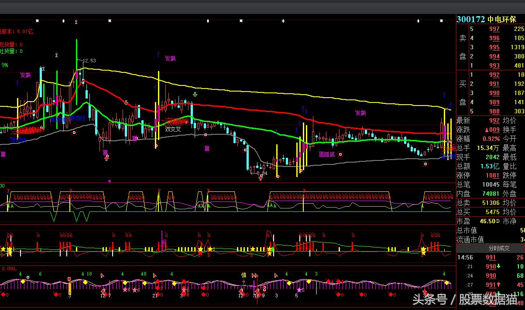This screenshot has width=525, height=310.
Task: Click the green down arrow on the :21 trade row
Action: pos(499,266)
